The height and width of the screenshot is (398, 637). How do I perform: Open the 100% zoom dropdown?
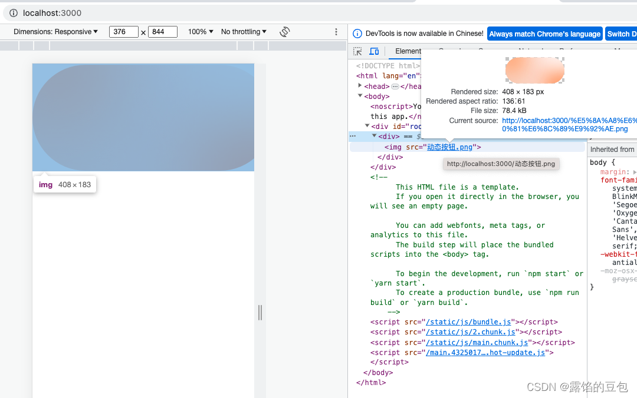tap(201, 32)
